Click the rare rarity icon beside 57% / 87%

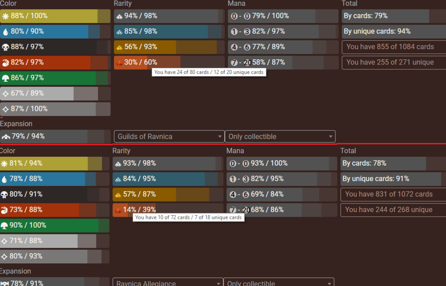pos(118,194)
